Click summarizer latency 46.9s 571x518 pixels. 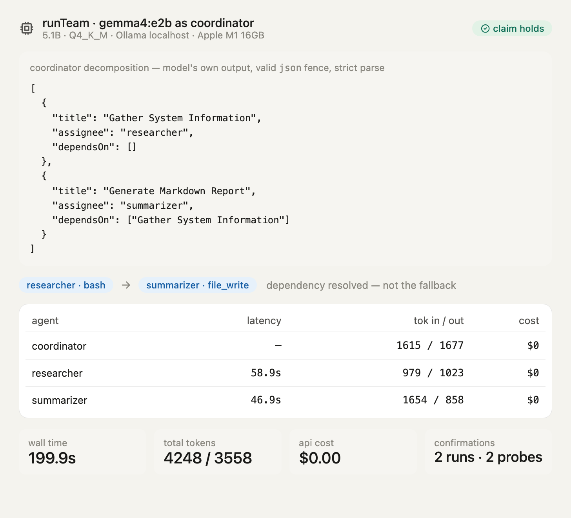266,400
